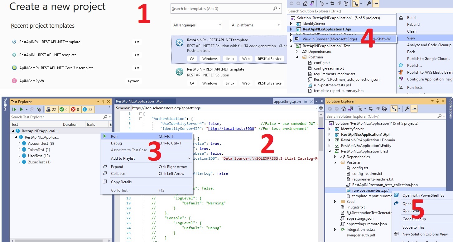Click Home icon in Solution Explorer showing Build menu
The height and width of the screenshot is (242, 453).
click(x=305, y=3)
